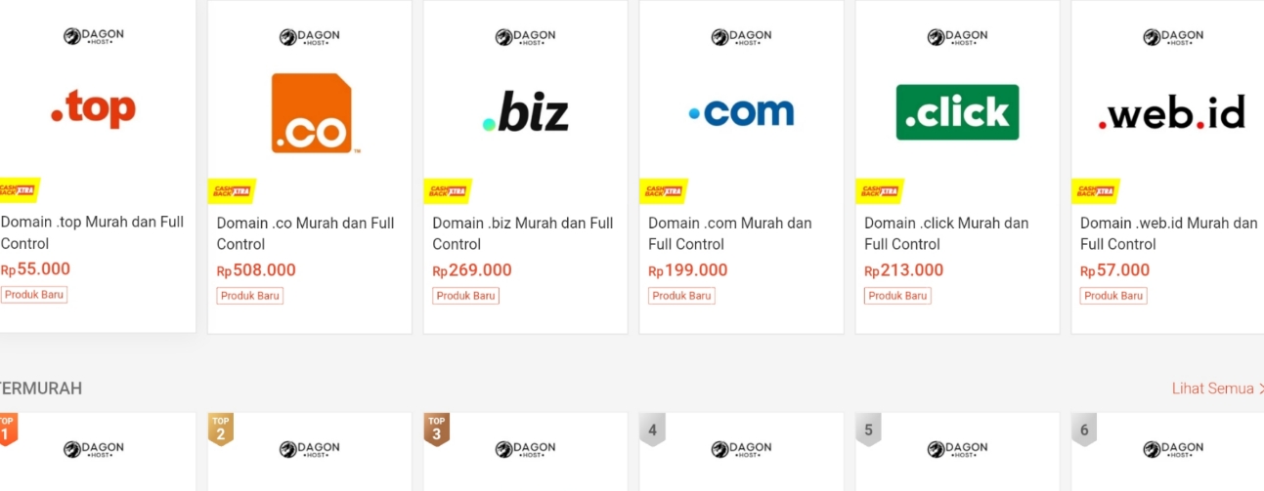Click the TOP 2 gold rank badge
The width and height of the screenshot is (1264, 491).
coord(220,429)
